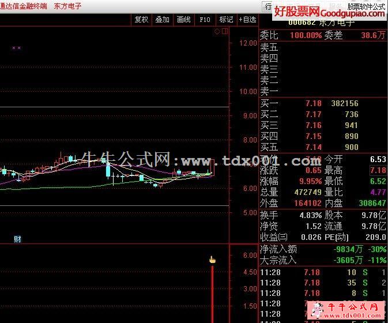
Task: Click 买四 volume 890
Action: (x=351, y=136)
